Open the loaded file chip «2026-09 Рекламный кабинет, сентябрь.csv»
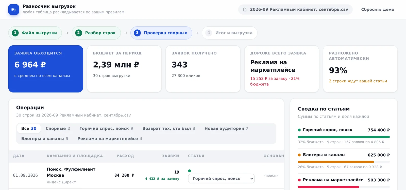The height and width of the screenshot is (190, 406). tap(295, 10)
